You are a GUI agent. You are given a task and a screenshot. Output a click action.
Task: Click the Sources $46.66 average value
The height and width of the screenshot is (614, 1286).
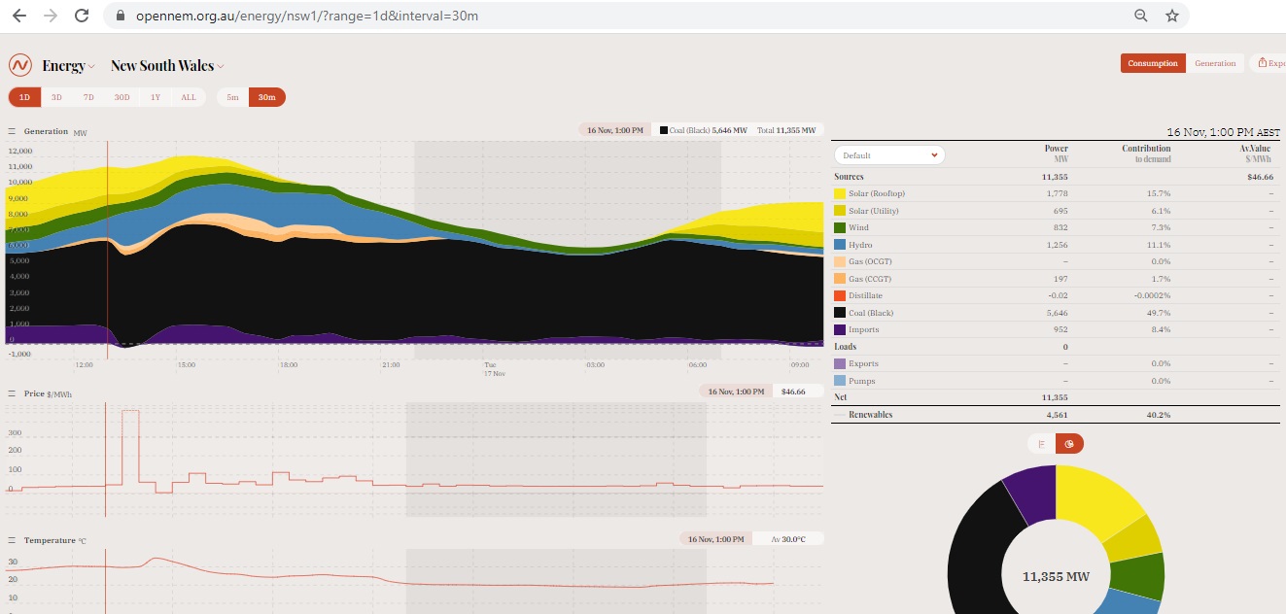point(1260,177)
